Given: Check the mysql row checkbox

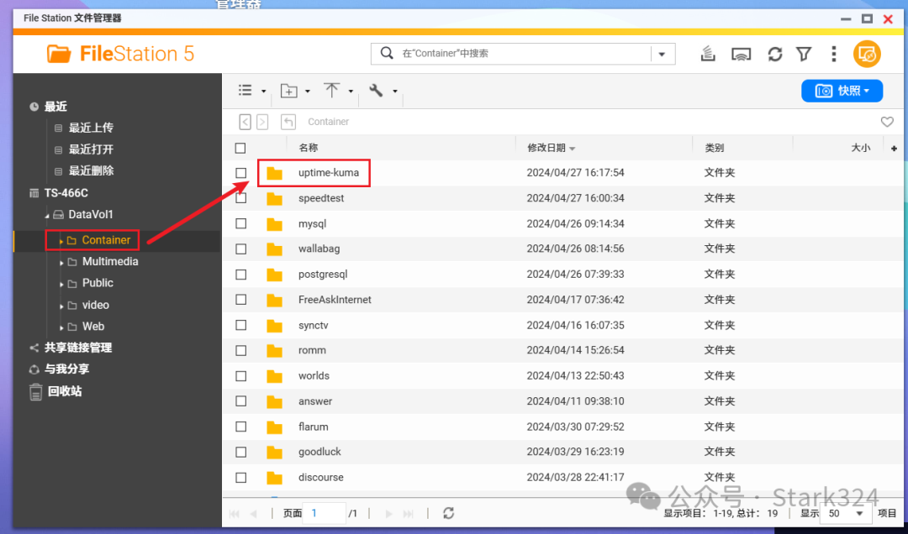Looking at the screenshot, I should pos(241,224).
